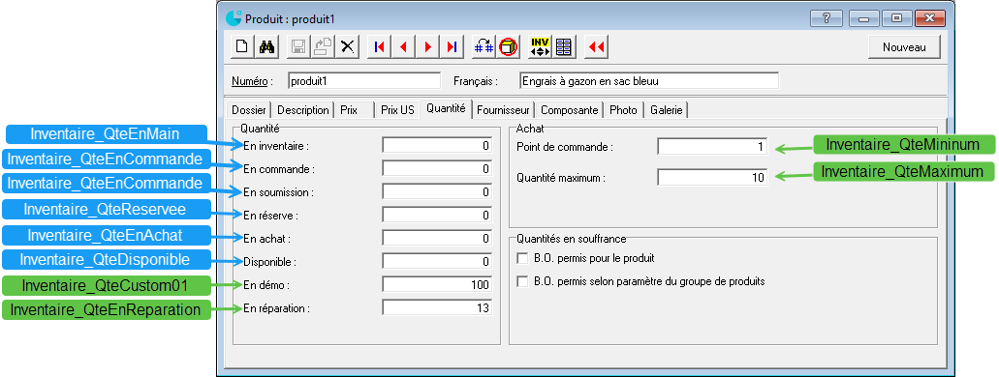The width and height of the screenshot is (999, 377).
Task: Close the Produit window
Action: pyautogui.click(x=929, y=17)
